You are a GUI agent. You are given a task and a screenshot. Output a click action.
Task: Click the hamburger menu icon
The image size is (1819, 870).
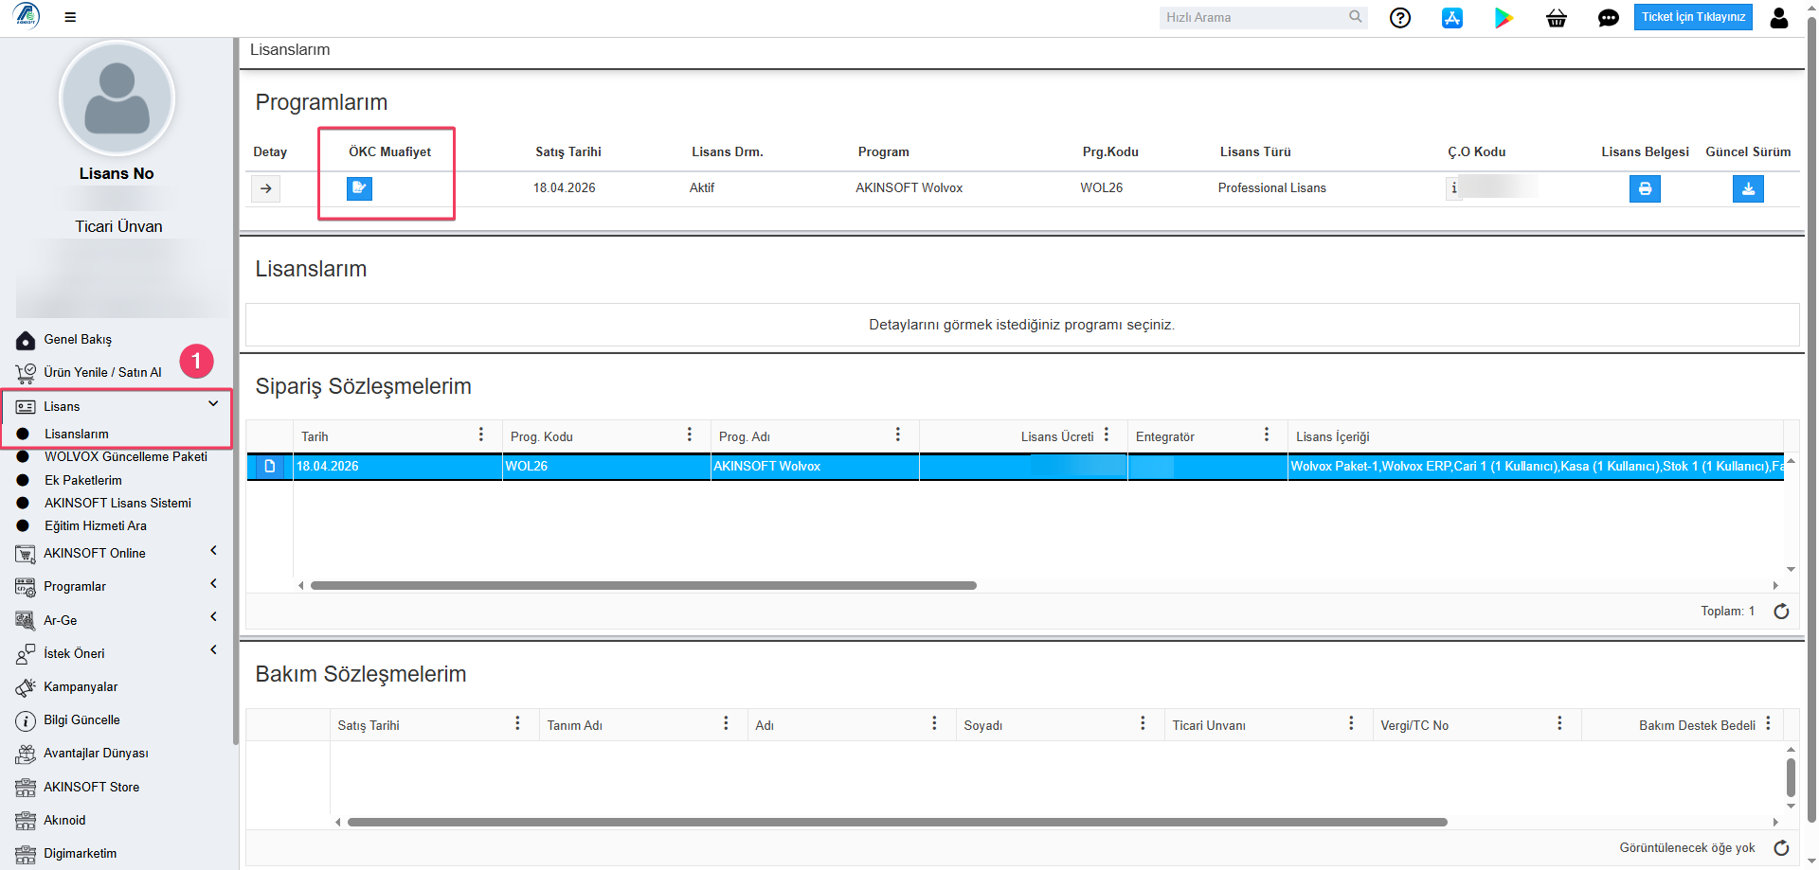70,17
